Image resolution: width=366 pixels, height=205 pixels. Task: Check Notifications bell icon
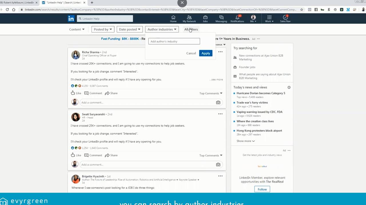237,19
